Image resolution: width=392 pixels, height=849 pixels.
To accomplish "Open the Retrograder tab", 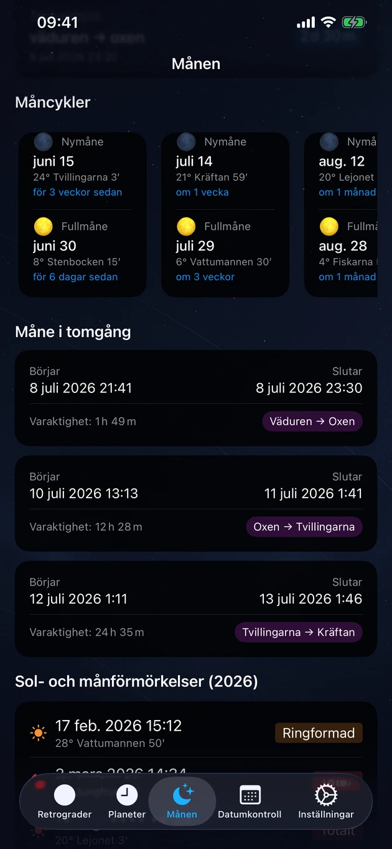I will point(65,801).
